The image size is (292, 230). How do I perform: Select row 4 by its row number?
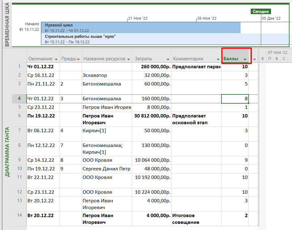[x=19, y=98]
